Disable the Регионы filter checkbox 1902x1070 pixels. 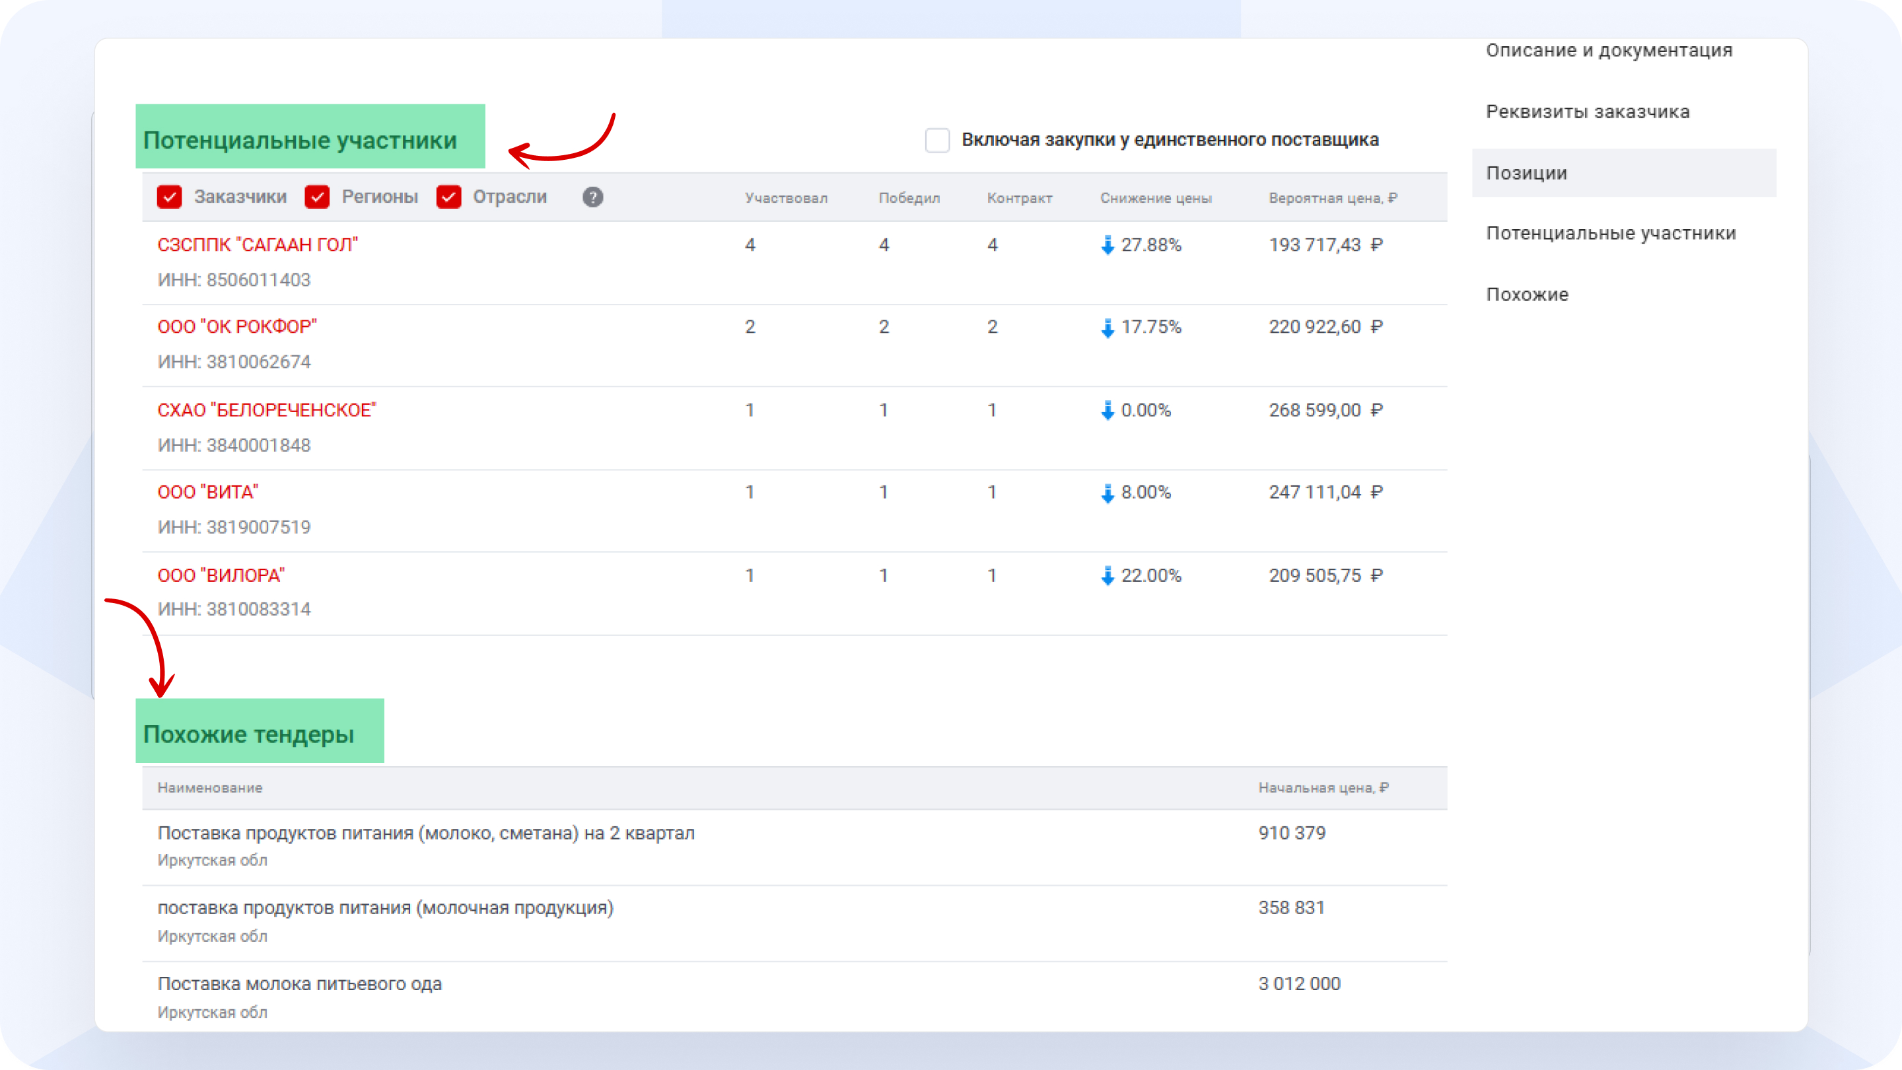[x=317, y=196]
